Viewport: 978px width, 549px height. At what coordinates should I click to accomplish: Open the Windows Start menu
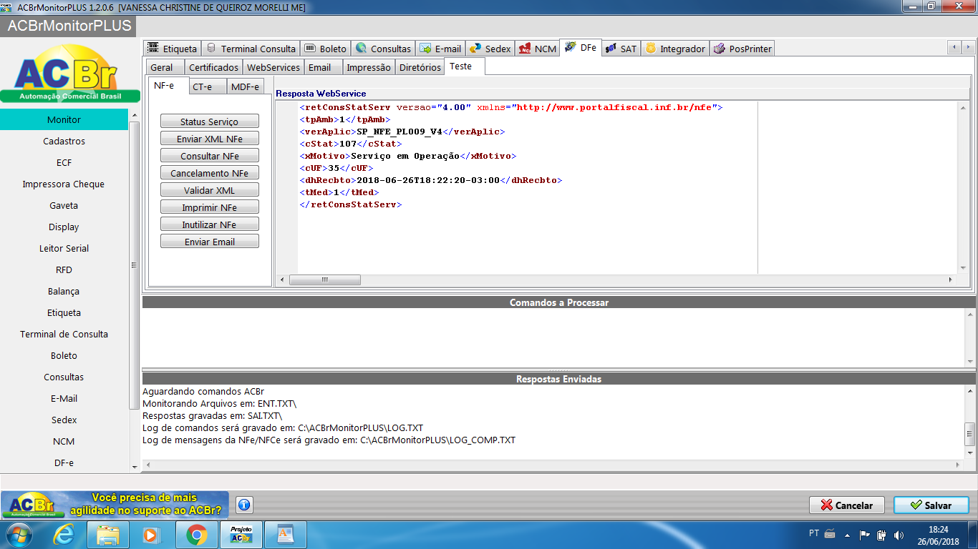pyautogui.click(x=19, y=535)
